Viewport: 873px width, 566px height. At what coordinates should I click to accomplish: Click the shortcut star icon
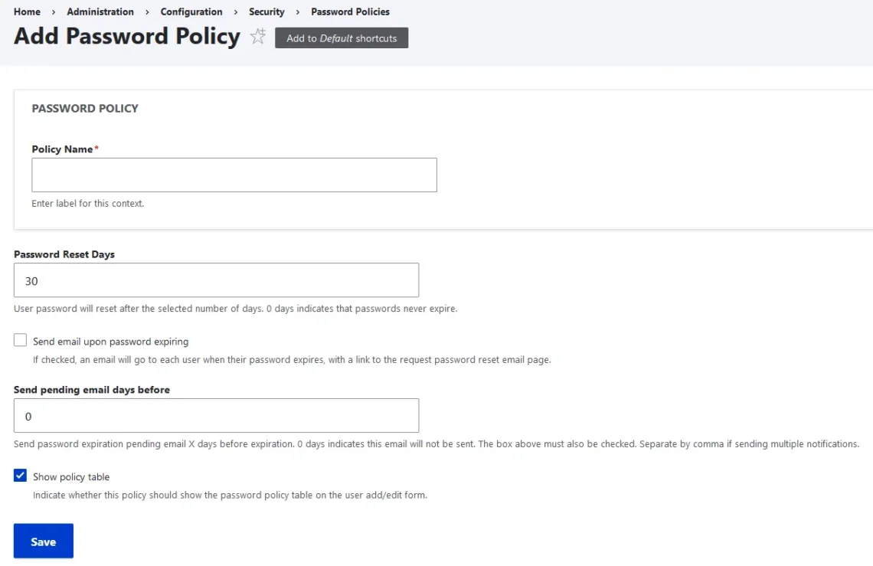click(257, 35)
